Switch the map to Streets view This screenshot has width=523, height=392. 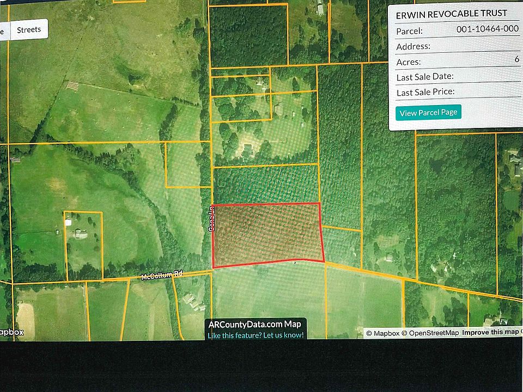[x=29, y=30]
